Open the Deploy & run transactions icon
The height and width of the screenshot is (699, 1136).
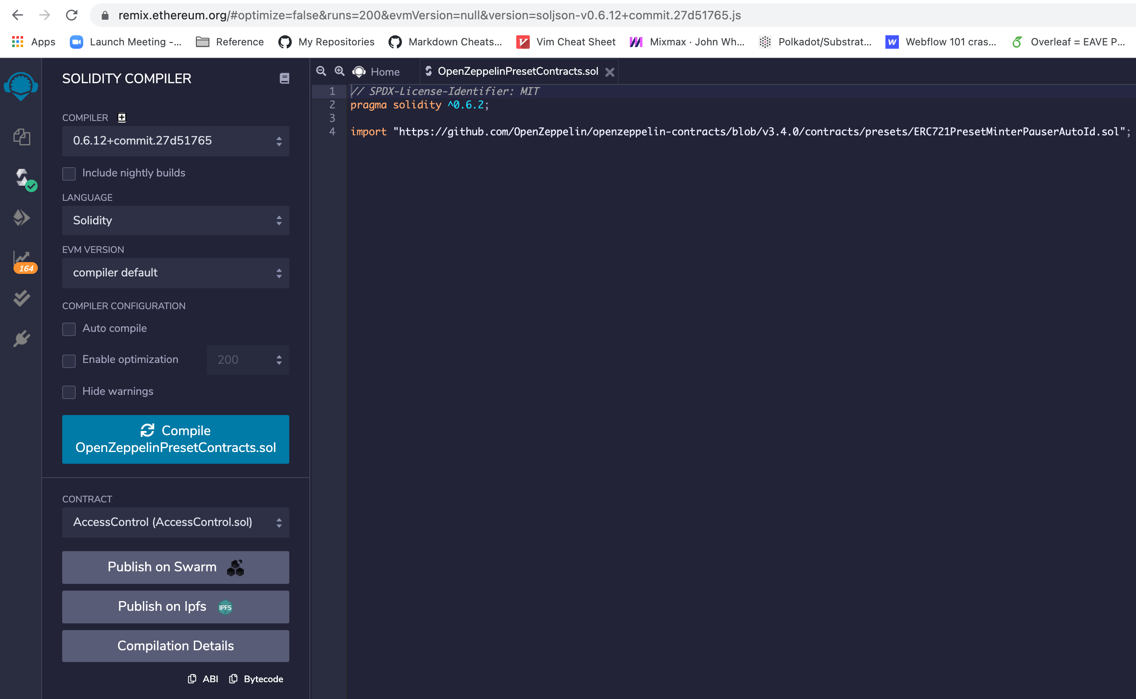[x=21, y=217]
